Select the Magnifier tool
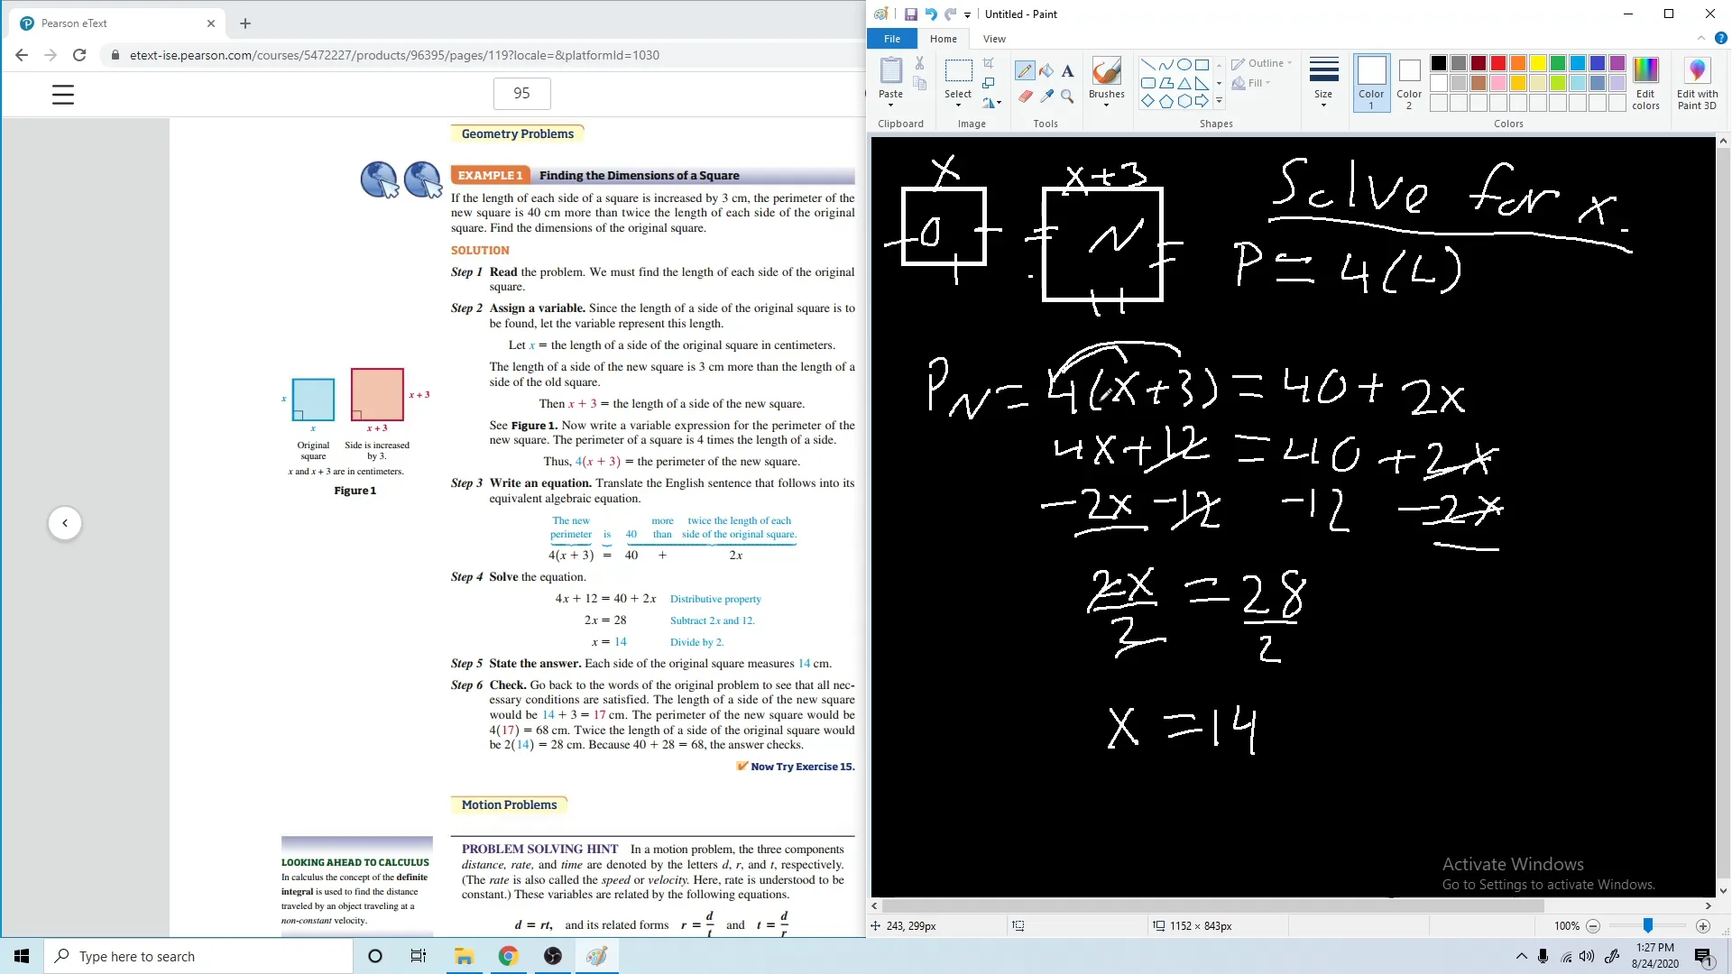This screenshot has height=974, width=1732. point(1067,96)
